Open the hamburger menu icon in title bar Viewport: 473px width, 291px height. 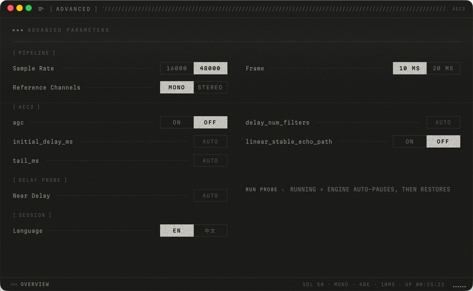[41, 9]
